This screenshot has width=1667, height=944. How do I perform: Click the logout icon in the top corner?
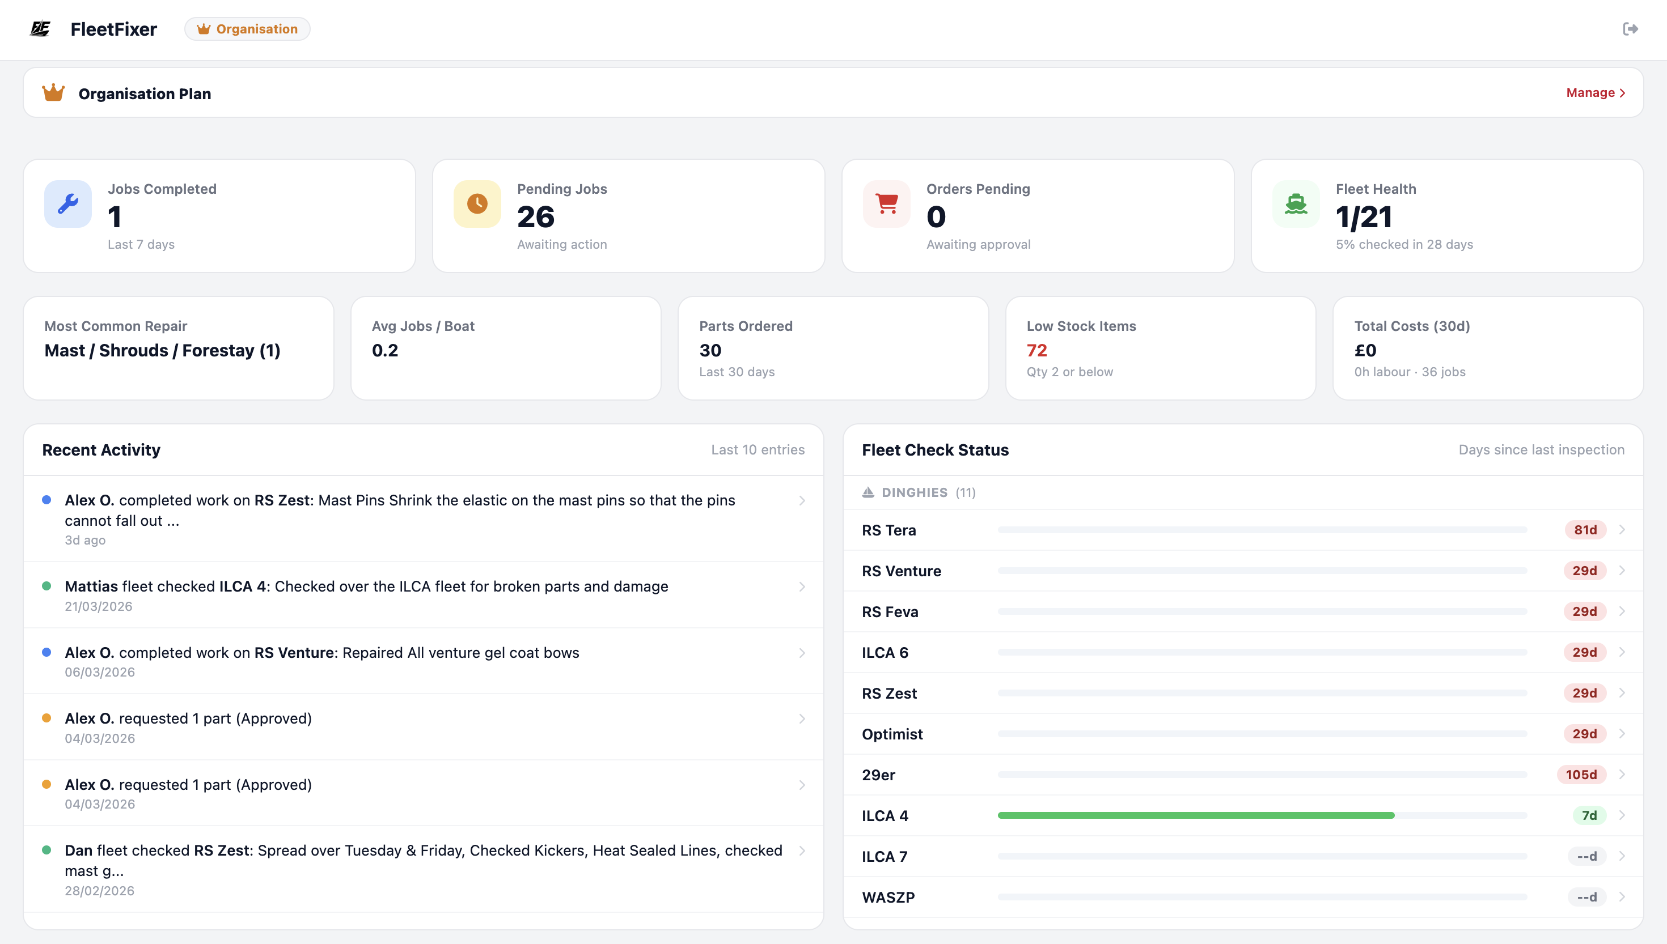coord(1631,28)
